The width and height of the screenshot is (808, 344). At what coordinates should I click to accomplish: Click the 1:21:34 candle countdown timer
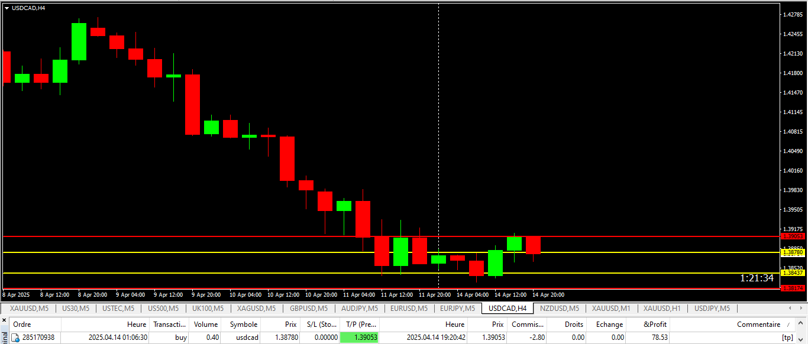pos(757,278)
